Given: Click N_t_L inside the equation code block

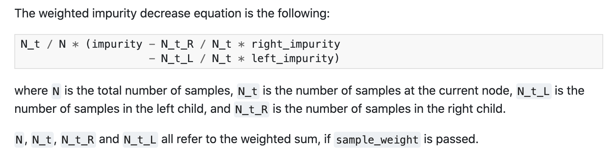Looking at the screenshot, I should (x=177, y=59).
